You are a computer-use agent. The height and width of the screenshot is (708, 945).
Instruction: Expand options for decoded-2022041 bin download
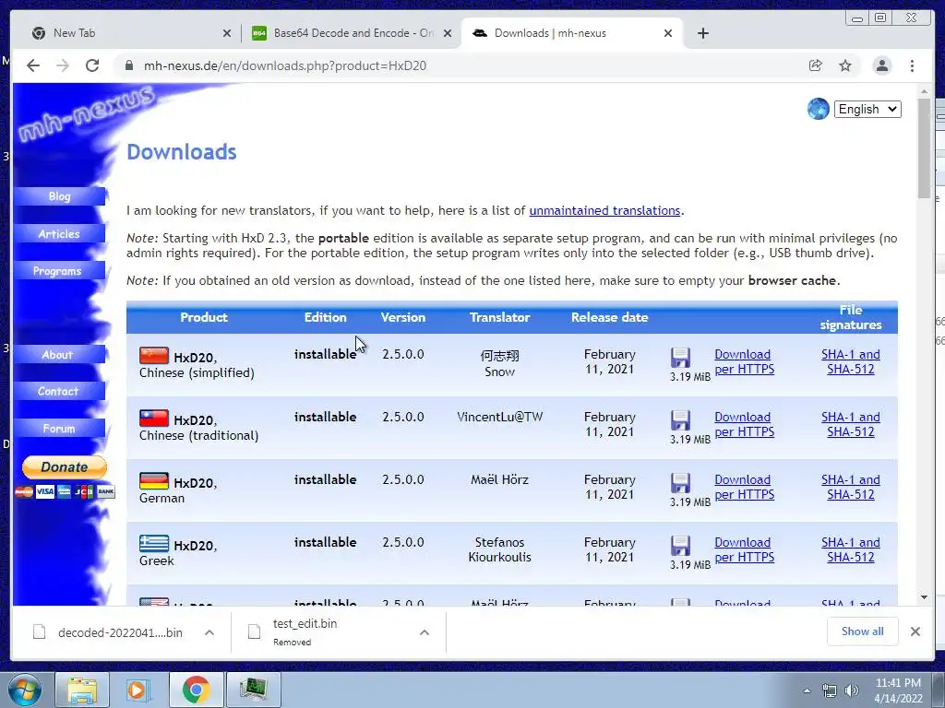coord(209,632)
